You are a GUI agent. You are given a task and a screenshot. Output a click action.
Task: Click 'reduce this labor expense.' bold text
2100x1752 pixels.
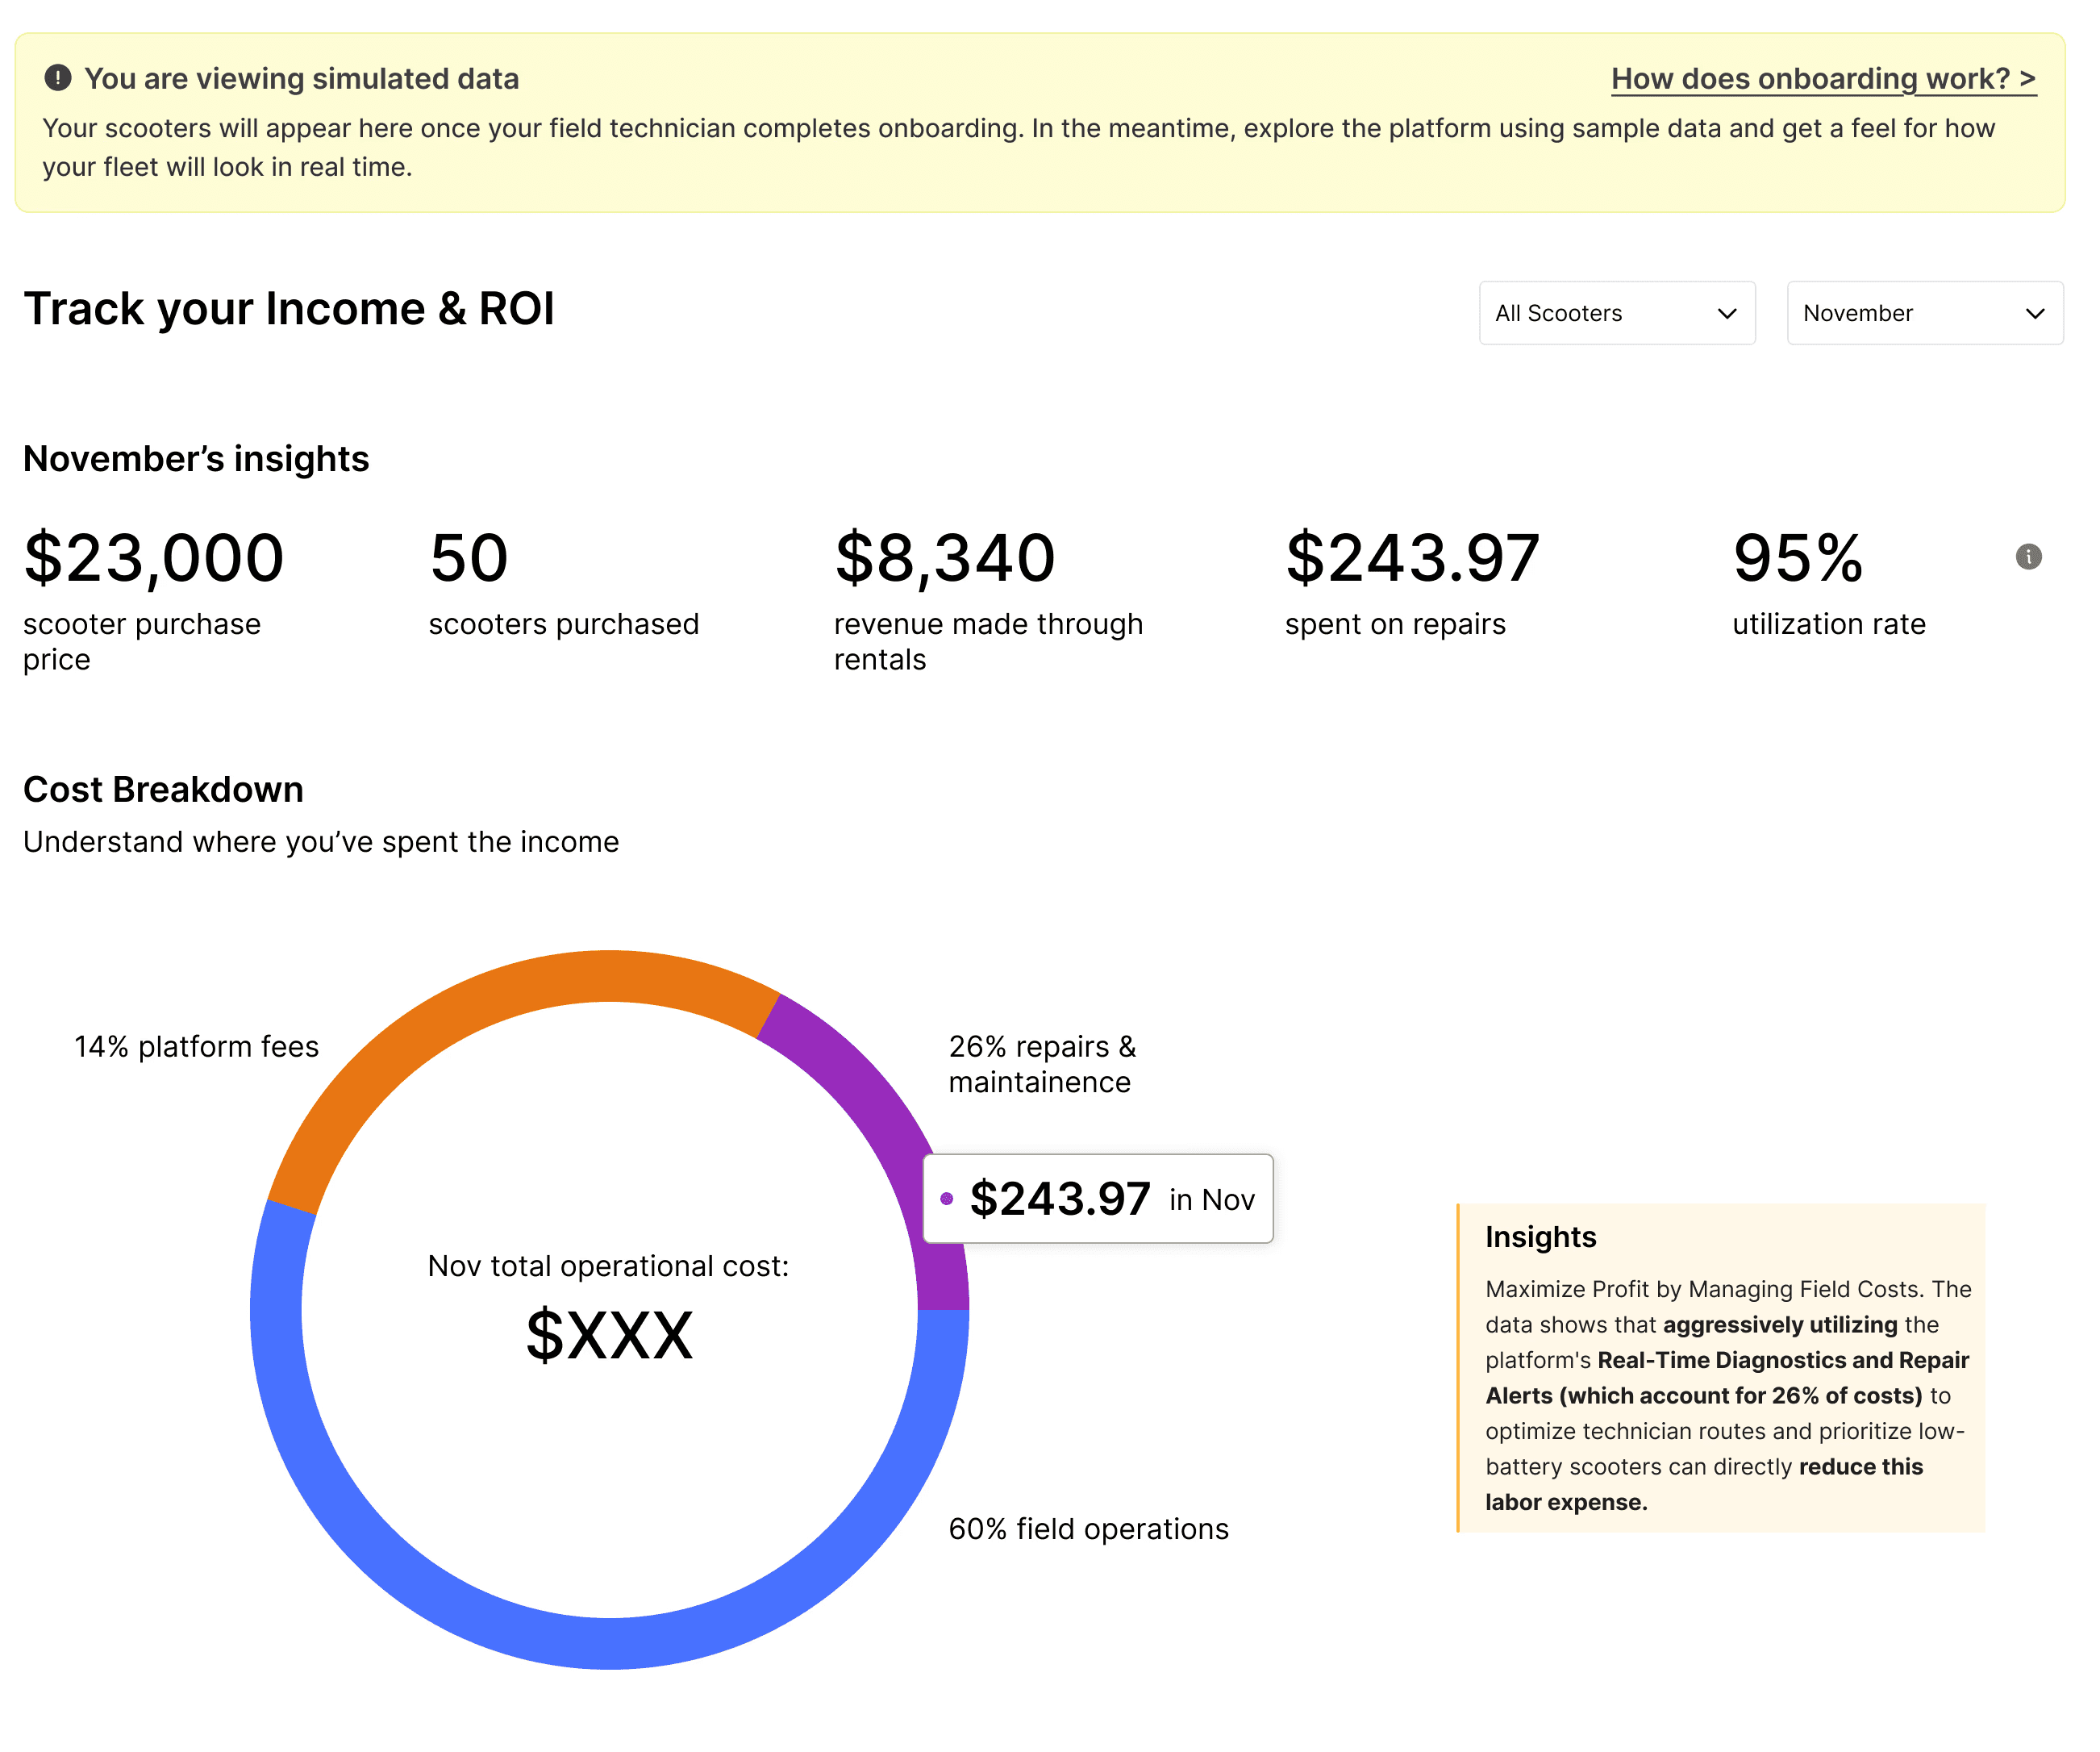point(1704,1484)
